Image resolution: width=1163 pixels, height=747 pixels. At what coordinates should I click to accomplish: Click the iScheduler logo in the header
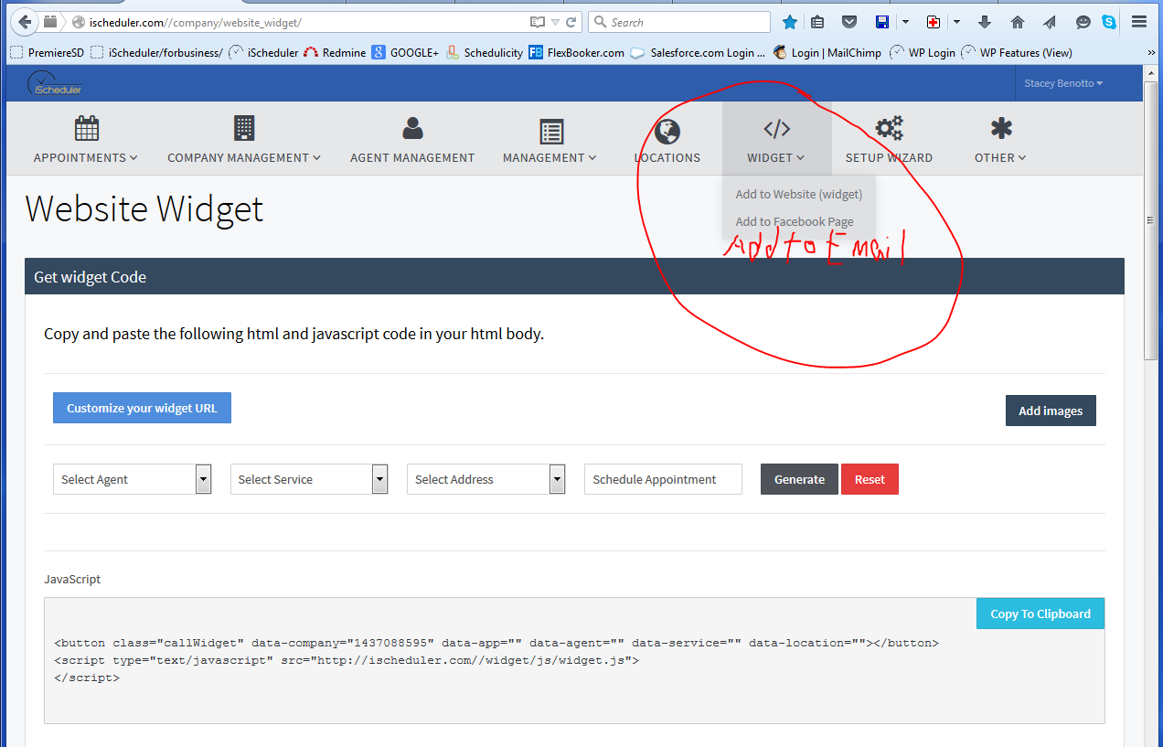coord(56,83)
